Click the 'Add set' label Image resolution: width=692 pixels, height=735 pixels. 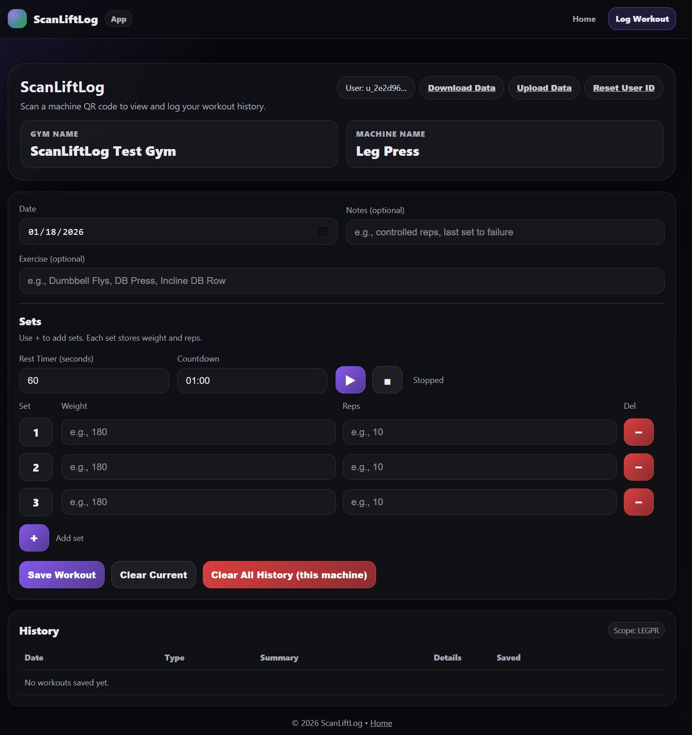(70, 538)
